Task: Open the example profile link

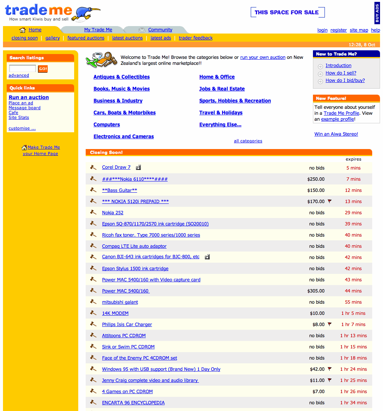Action: pos(338,119)
